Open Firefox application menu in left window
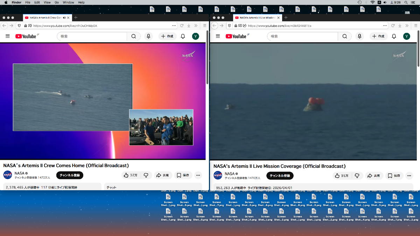Screen dimensions: 420x236 tap(205, 26)
